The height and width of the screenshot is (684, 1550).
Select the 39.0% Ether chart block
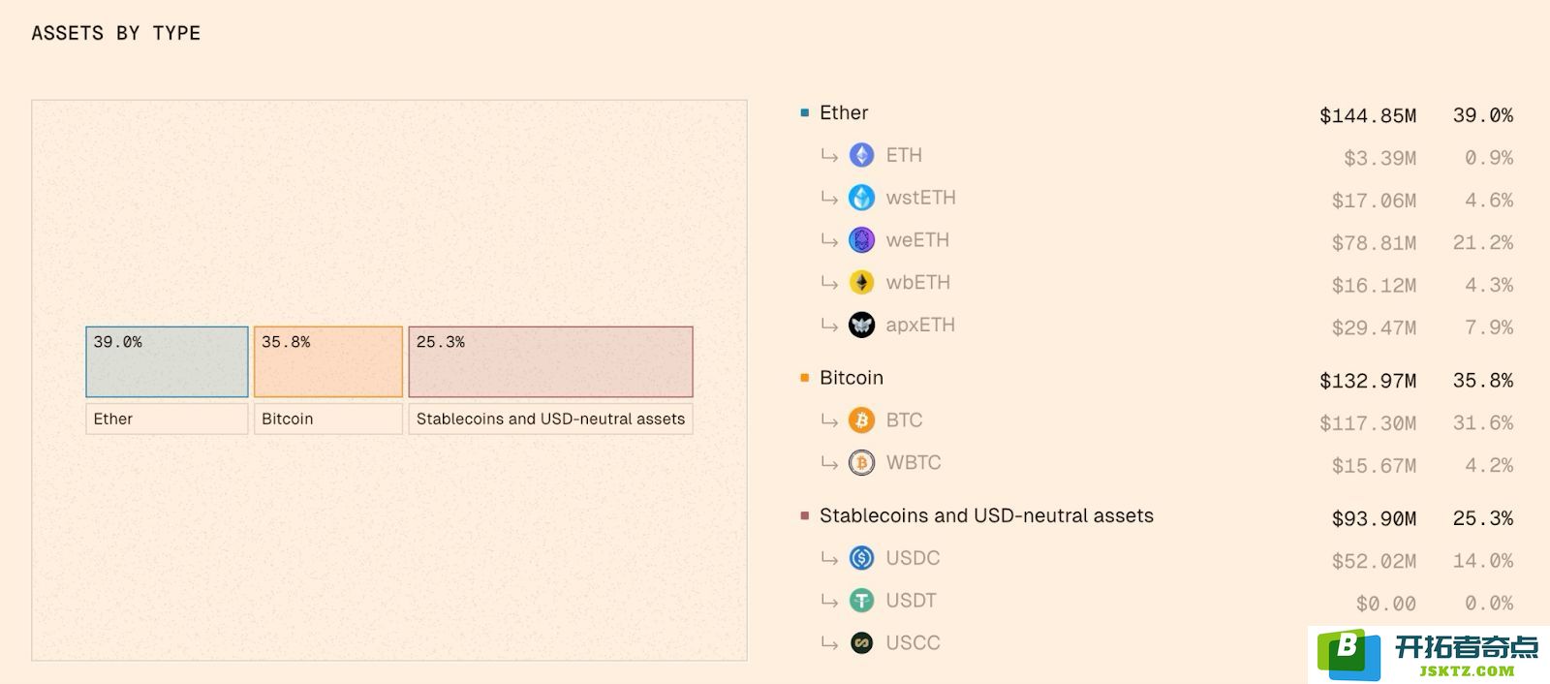tap(167, 361)
